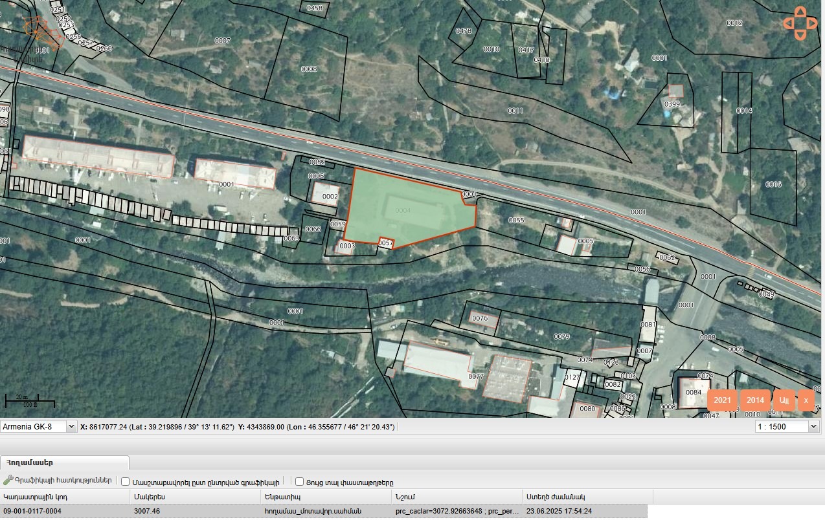Screen dimensions: 825x520
Task: Close imagery selector with x button
Action: (x=806, y=400)
